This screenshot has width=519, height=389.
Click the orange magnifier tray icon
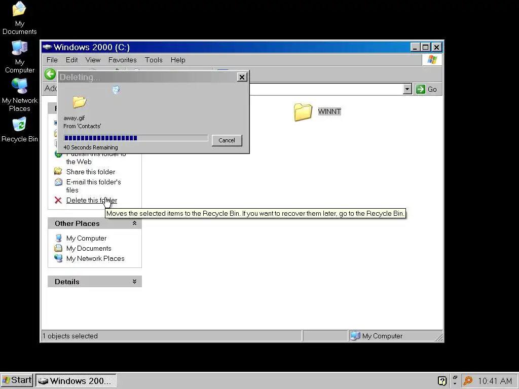coord(468,381)
